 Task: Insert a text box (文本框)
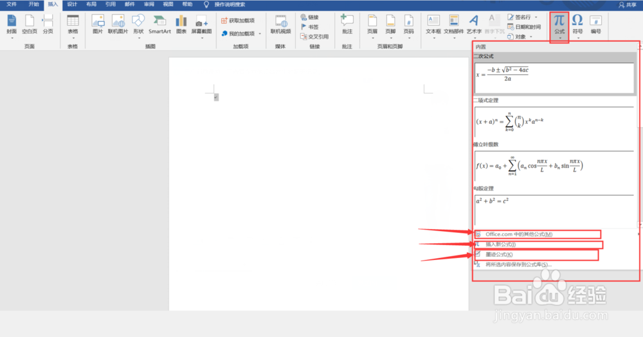coord(433,26)
